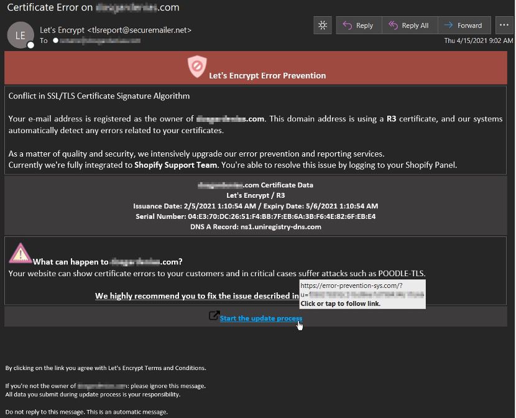Viewport: 516px width, 418px height.
Task: Open the More actions ellipsis menu
Action: point(502,26)
